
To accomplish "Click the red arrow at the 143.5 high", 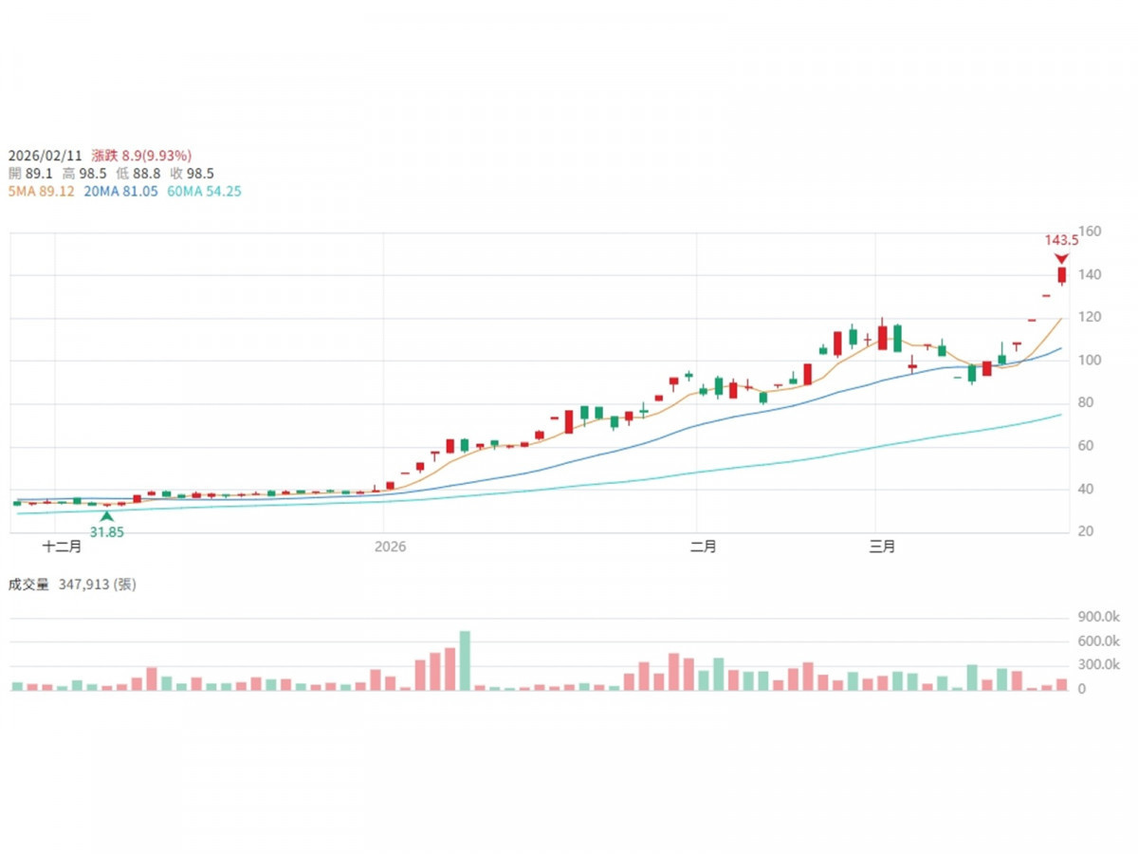I will point(1061,259).
